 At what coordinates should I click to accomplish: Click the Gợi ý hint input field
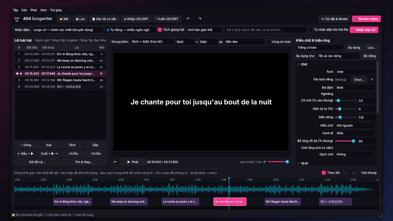(x=266, y=30)
